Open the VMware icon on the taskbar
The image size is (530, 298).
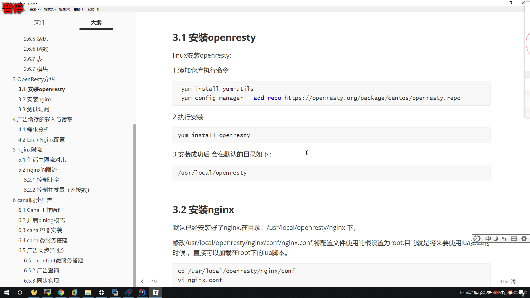pos(75,292)
